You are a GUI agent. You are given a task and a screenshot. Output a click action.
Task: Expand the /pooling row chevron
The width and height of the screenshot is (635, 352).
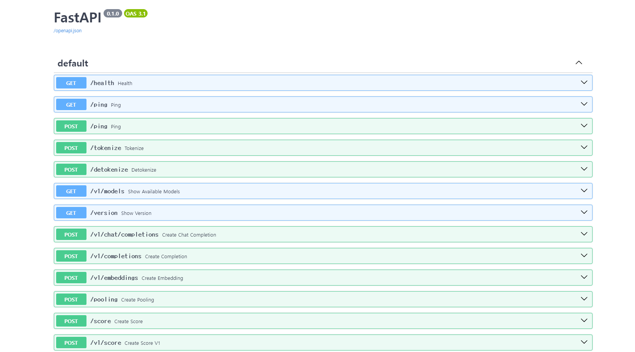pos(584,299)
